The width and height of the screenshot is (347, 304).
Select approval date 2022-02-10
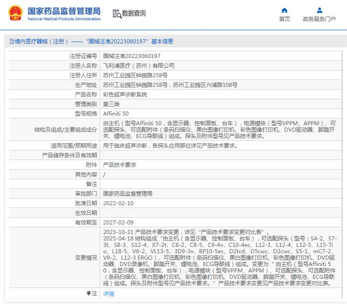pos(118,203)
